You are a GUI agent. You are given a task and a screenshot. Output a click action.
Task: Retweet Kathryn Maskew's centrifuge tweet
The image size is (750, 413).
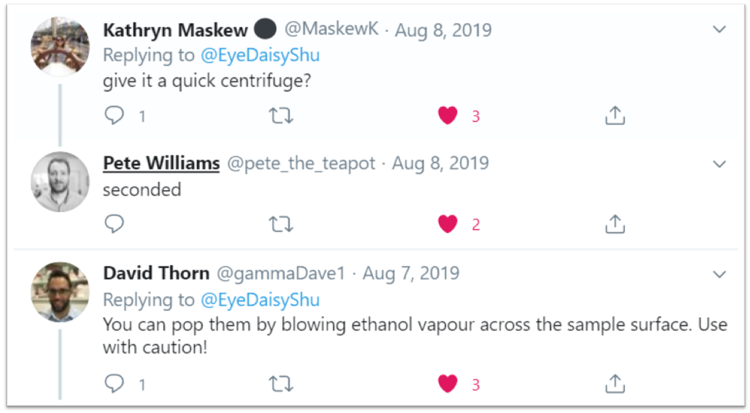point(281,115)
